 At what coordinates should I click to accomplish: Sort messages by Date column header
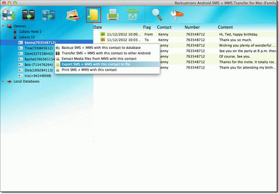98,27
